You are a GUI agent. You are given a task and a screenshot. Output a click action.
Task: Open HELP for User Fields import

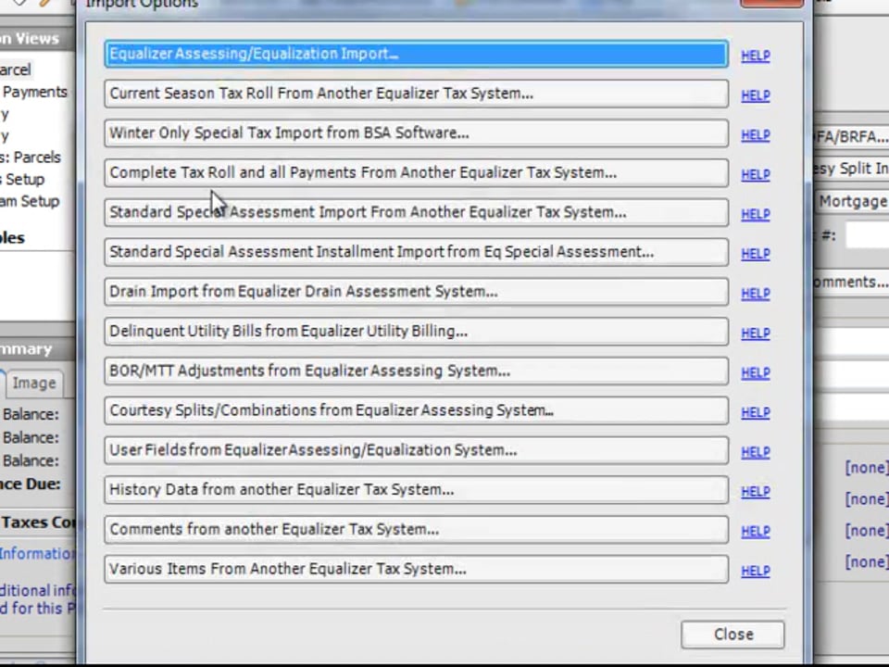(756, 453)
